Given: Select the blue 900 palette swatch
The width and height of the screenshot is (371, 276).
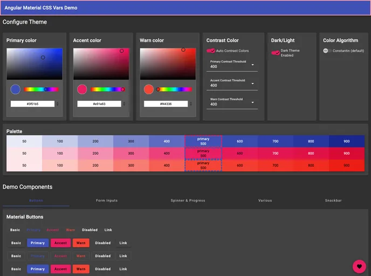Looking at the screenshot, I should pyautogui.click(x=346, y=141).
